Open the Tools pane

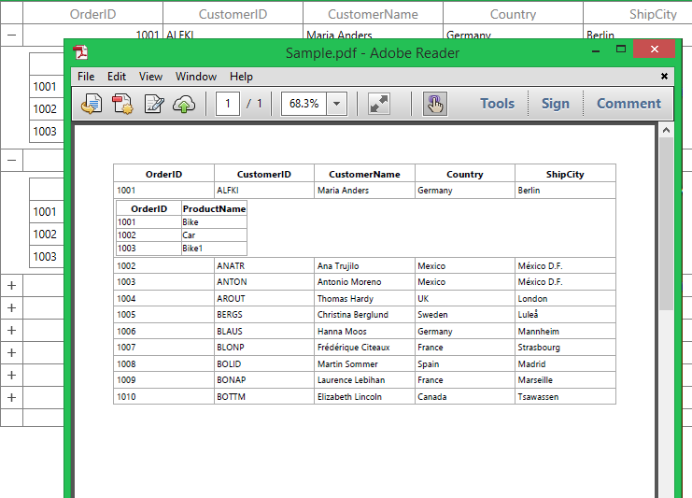tap(497, 104)
